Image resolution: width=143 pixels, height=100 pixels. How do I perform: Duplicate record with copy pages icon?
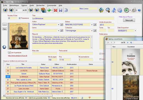point(66,10)
